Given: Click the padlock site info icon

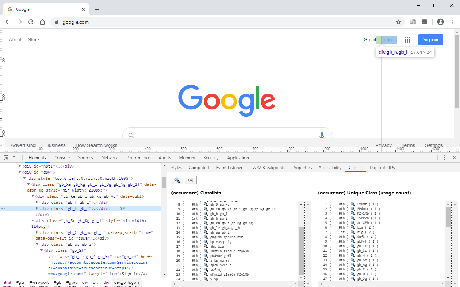Looking at the screenshot, I should point(57,22).
